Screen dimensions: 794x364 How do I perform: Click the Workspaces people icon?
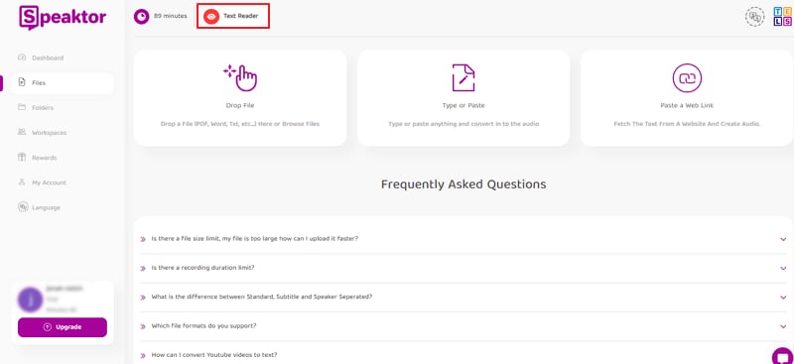[x=22, y=132]
